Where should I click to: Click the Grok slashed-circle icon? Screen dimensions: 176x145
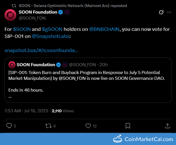(x=161, y=12)
